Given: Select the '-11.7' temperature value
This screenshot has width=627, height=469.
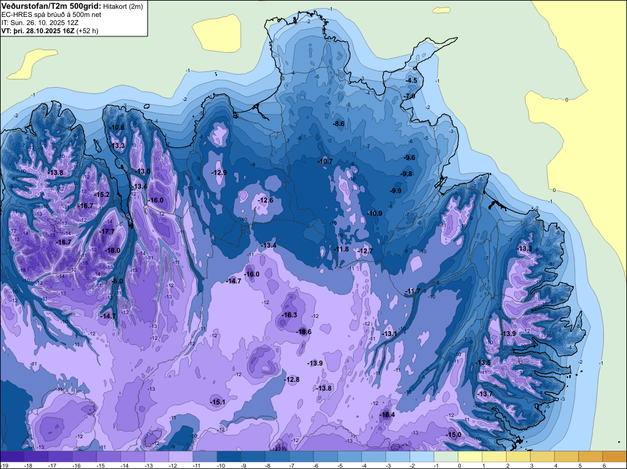Looking at the screenshot, I should coord(413,291).
